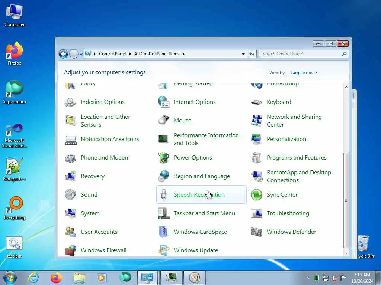This screenshot has height=285, width=381.
Task: Click the Back navigation button
Action: (x=63, y=54)
